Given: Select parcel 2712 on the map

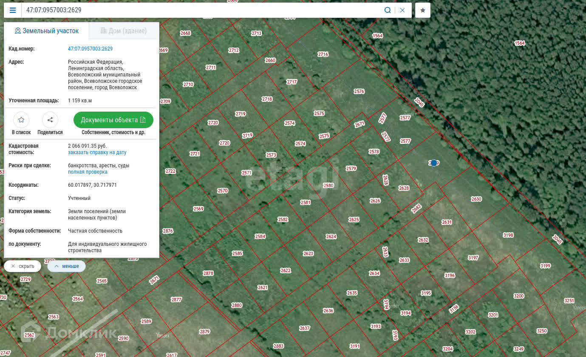Looking at the screenshot, I should (x=234, y=50).
